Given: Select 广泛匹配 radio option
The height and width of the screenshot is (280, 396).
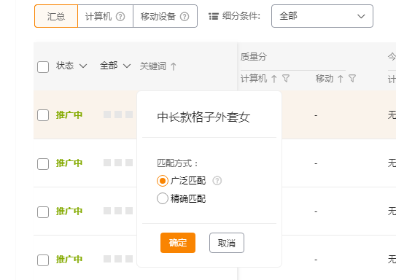Looking at the screenshot, I should click(x=163, y=181).
